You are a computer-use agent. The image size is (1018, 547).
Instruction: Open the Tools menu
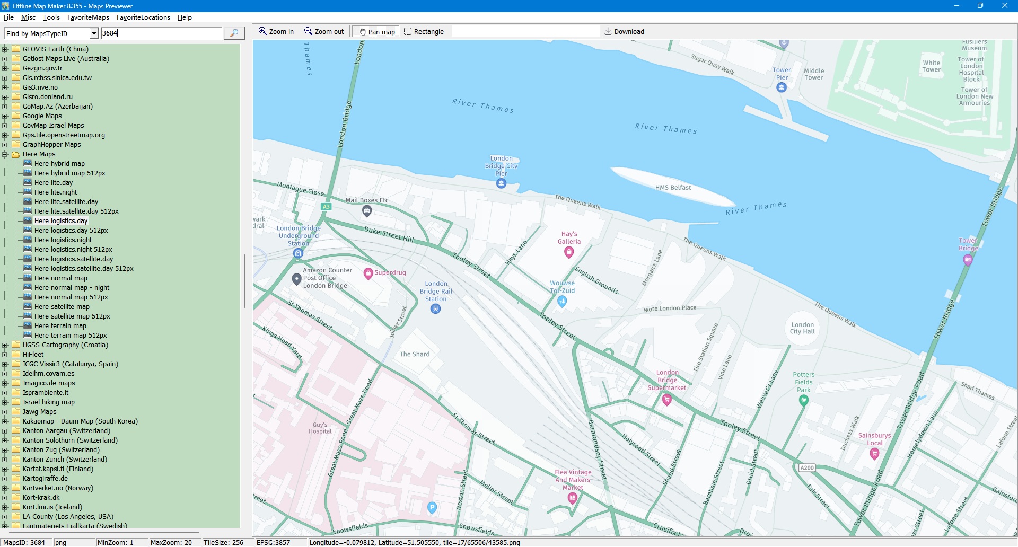click(x=51, y=17)
